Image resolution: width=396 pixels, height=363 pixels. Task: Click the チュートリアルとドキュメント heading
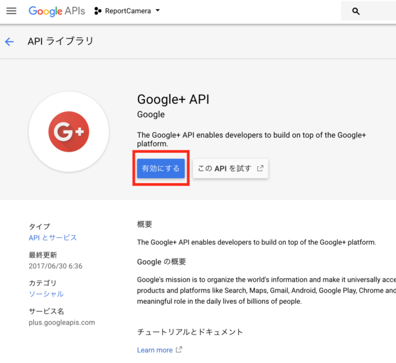coord(190,332)
